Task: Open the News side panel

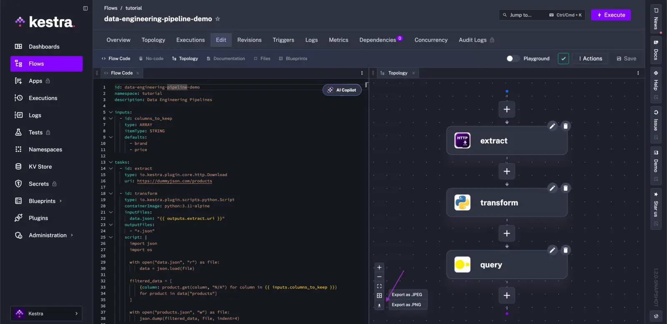Action: pos(656,19)
